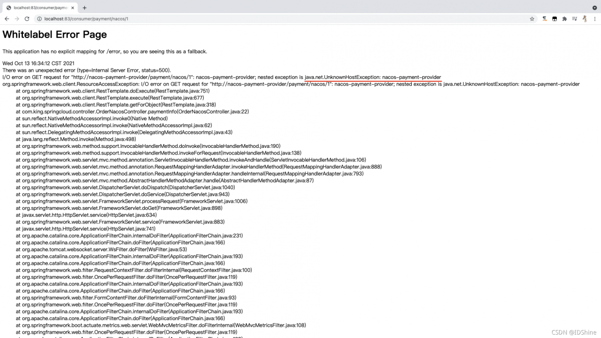Open the Tampermonkey extension icon

point(555,19)
